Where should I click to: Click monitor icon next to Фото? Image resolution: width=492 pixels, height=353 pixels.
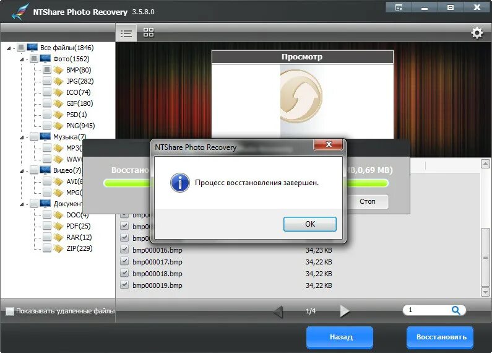point(45,59)
